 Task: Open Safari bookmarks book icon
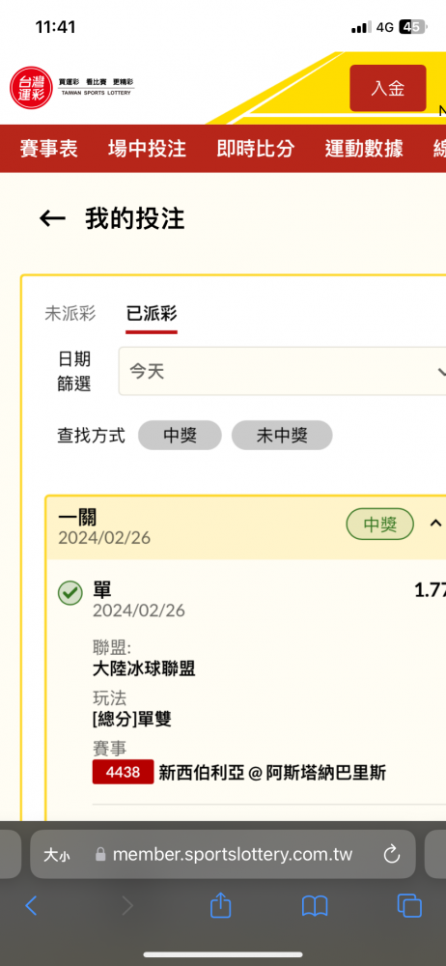pyautogui.click(x=314, y=906)
